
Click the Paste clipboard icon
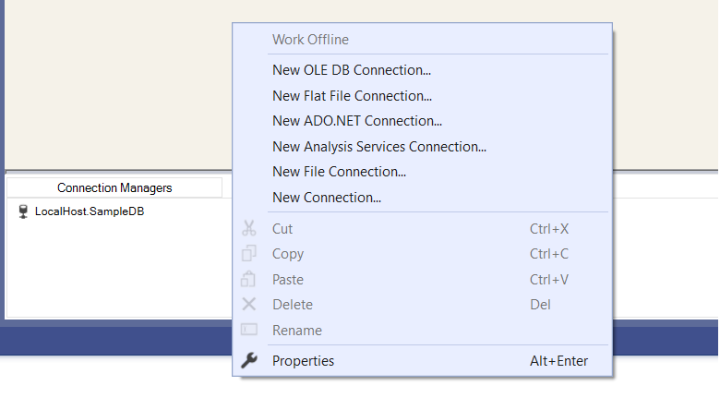click(x=249, y=280)
